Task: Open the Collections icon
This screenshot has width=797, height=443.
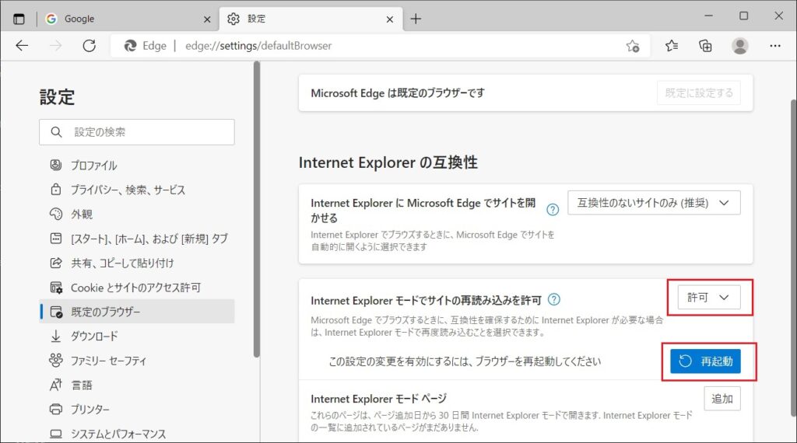Action: click(705, 46)
